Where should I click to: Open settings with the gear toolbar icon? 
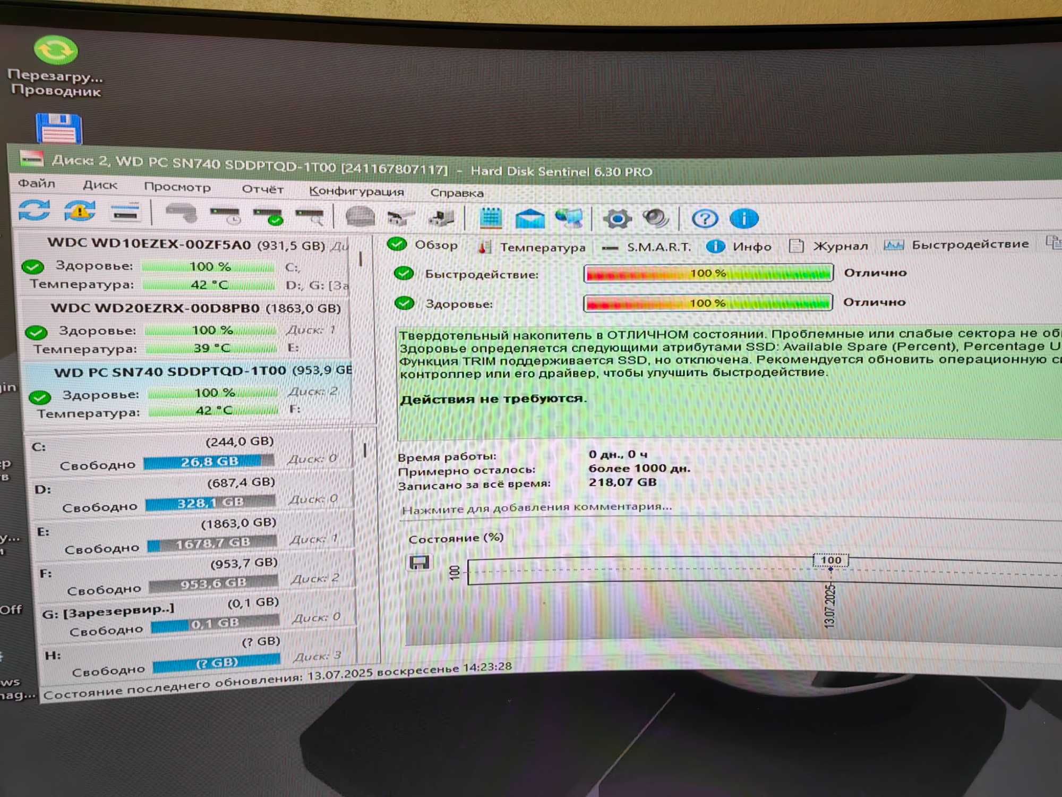pyautogui.click(x=616, y=218)
